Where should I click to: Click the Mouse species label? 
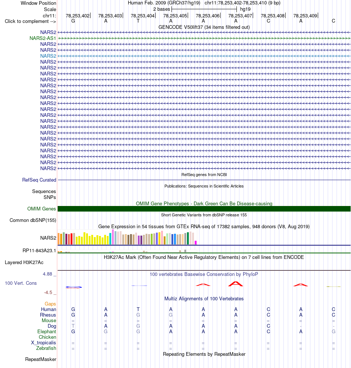(49, 321)
